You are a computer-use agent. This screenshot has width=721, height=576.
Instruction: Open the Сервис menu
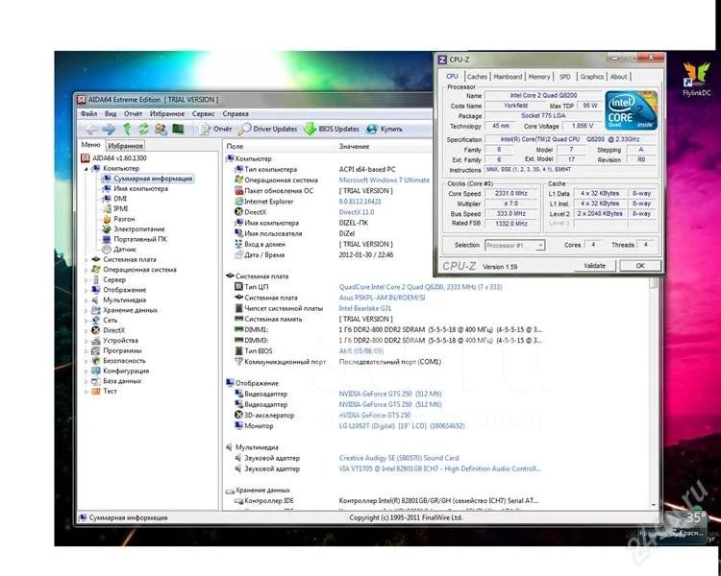pyautogui.click(x=203, y=113)
